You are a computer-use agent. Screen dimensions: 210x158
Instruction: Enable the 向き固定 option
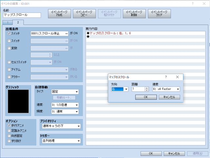[x=9, y=136]
